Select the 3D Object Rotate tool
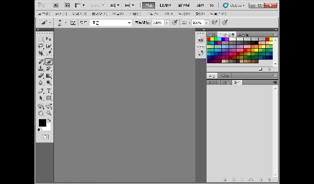Screen dimensions: 314x184 [x=41, y=106]
